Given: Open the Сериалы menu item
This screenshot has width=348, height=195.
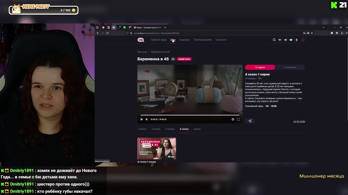Looking at the screenshot, I should tap(185, 40).
